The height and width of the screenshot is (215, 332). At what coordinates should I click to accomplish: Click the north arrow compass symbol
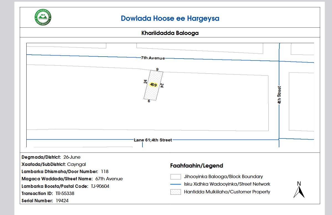299,189
